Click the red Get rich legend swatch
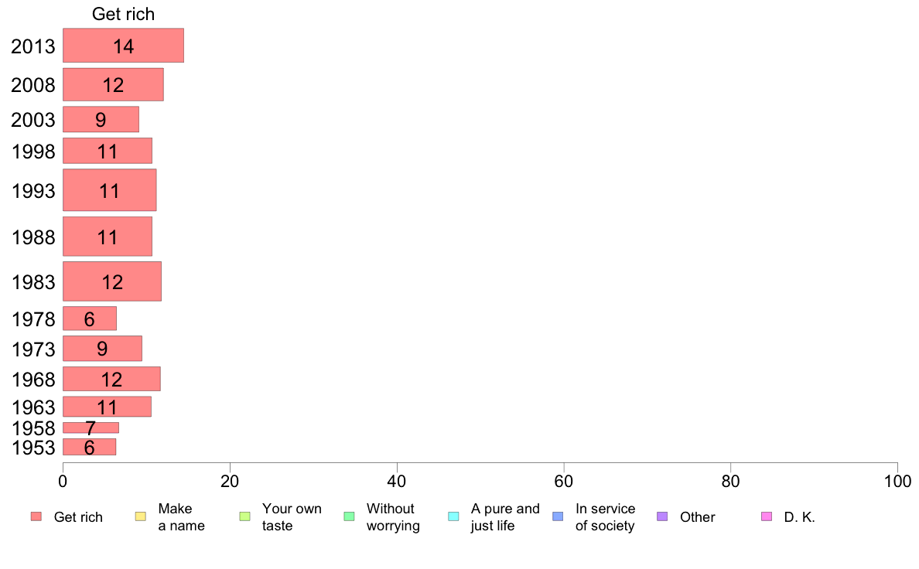Image resolution: width=919 pixels, height=569 pixels. pyautogui.click(x=36, y=516)
